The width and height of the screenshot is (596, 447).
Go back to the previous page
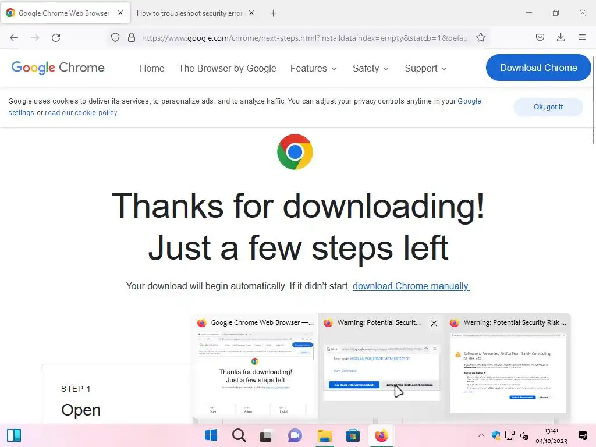[14, 38]
